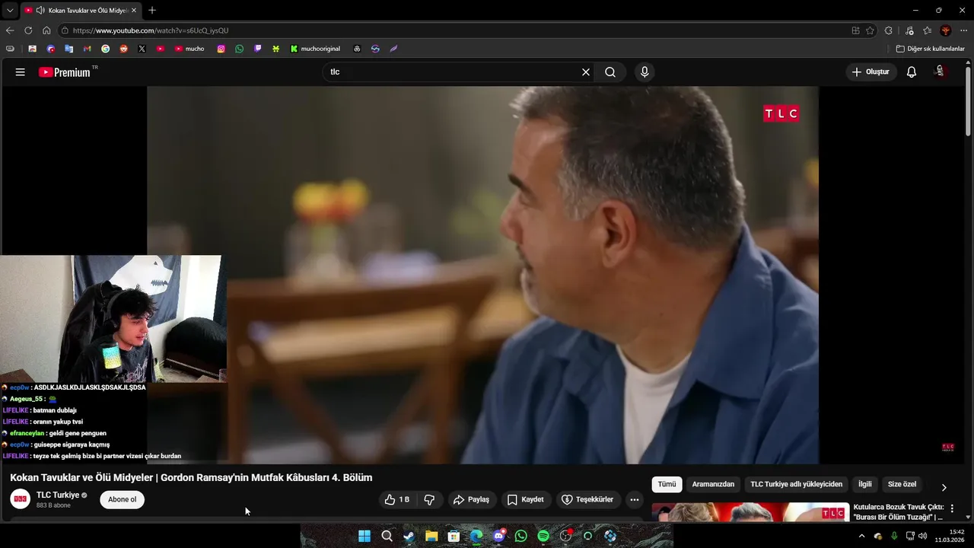Share the video via Paylaş

[471, 500]
